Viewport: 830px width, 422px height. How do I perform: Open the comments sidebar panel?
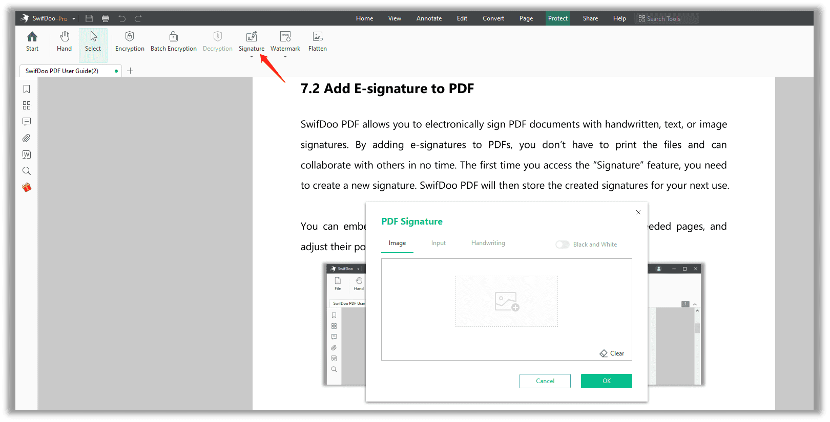point(27,122)
